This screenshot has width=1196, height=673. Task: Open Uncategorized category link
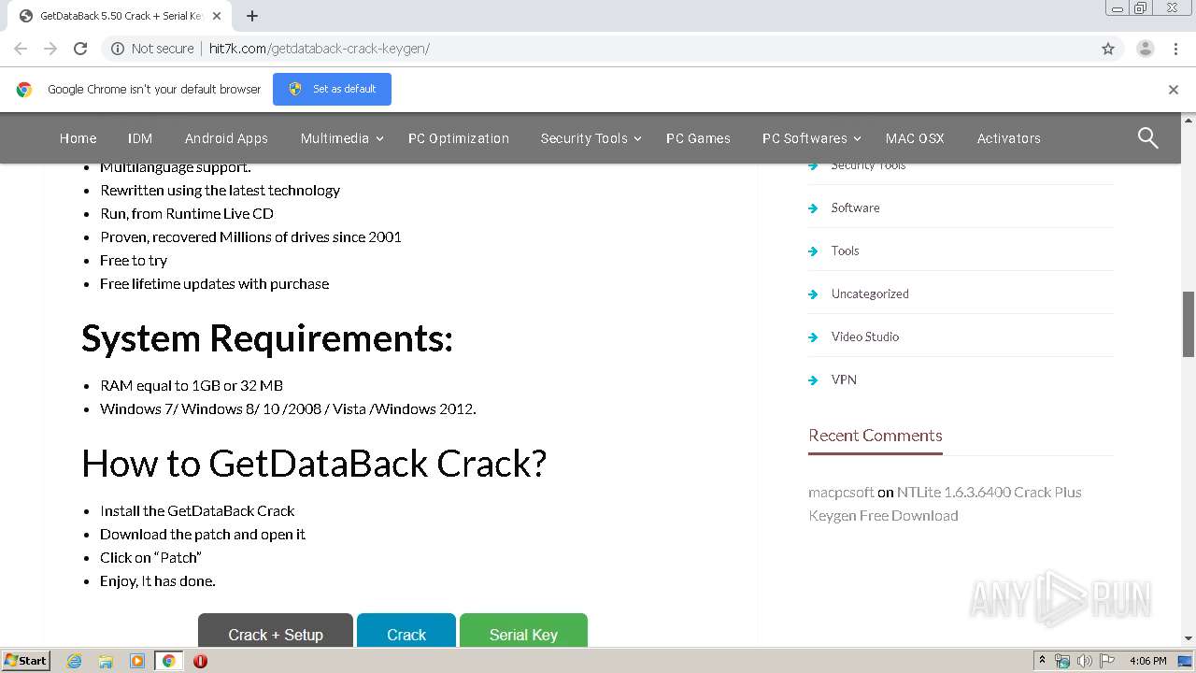coord(870,294)
